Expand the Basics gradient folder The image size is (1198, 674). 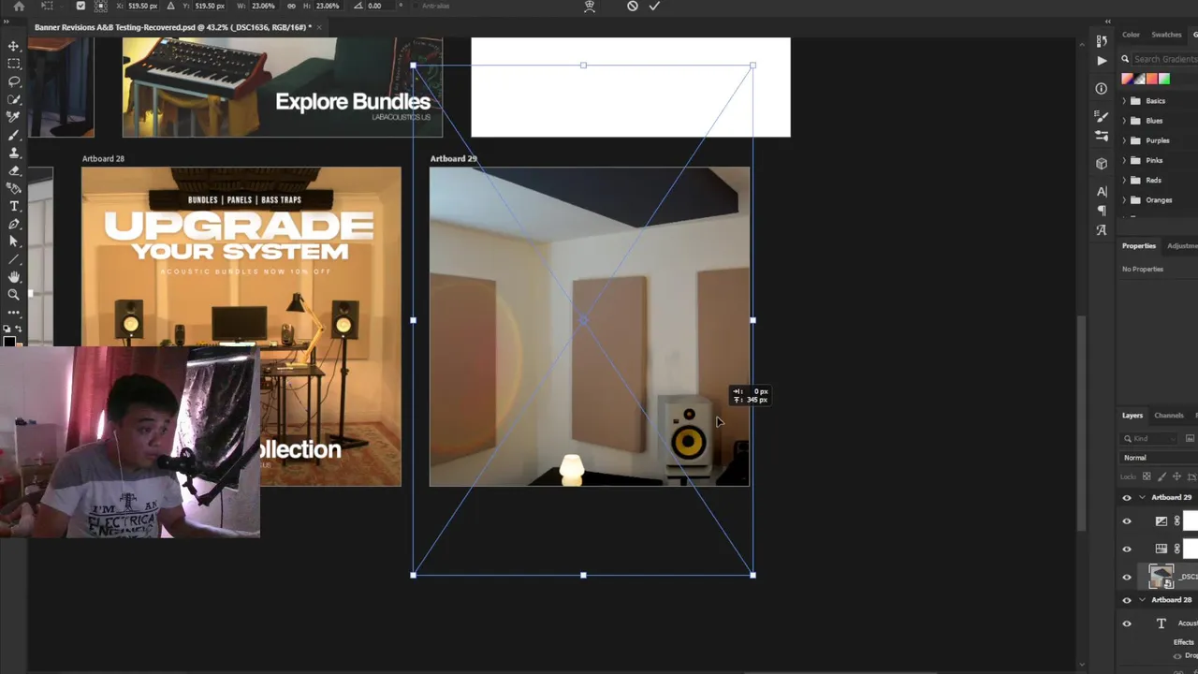point(1124,101)
